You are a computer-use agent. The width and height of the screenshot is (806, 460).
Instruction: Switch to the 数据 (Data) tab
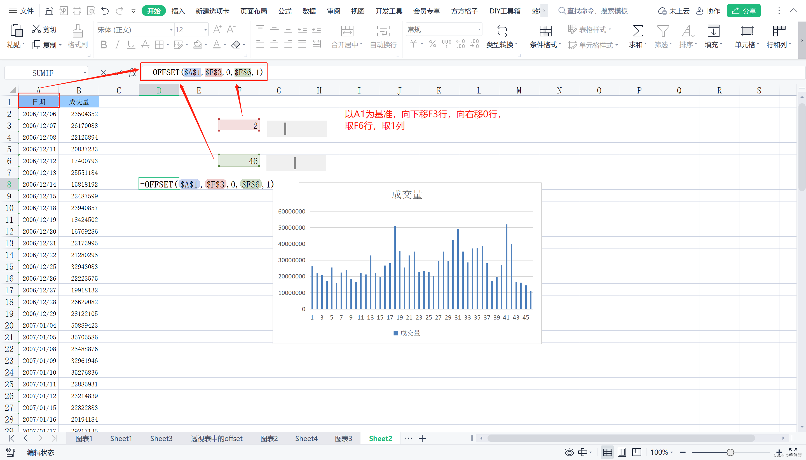click(309, 11)
